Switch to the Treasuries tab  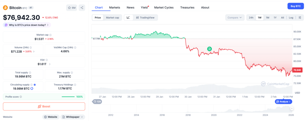click(x=187, y=7)
